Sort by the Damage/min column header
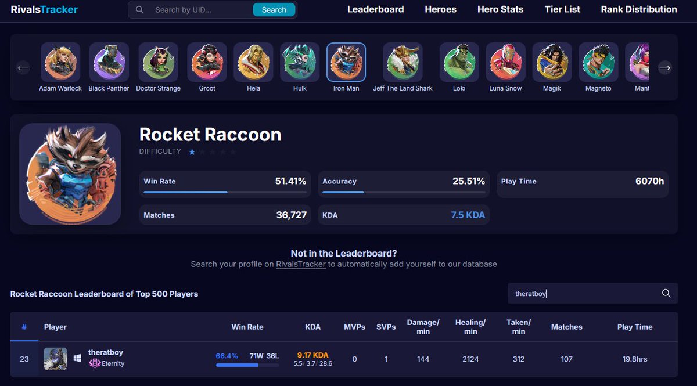The image size is (697, 386). point(423,327)
